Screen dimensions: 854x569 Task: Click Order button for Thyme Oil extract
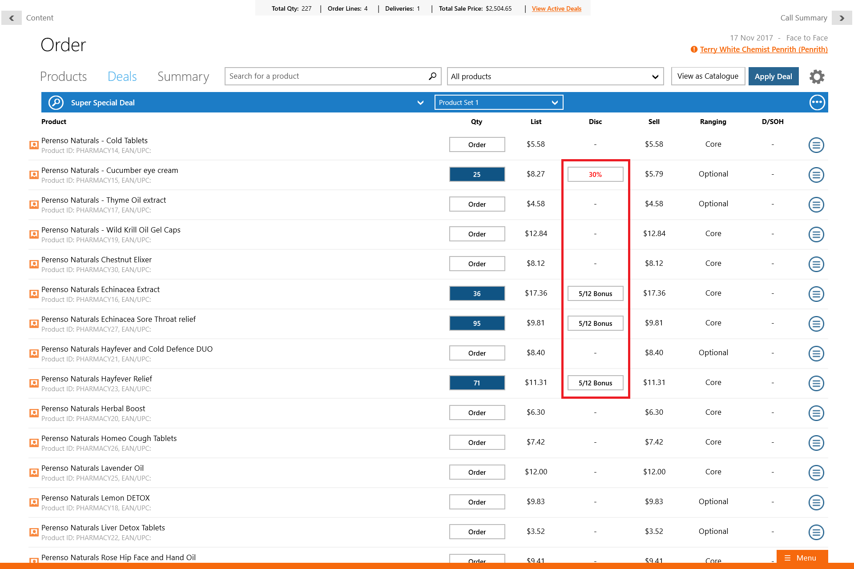point(477,204)
